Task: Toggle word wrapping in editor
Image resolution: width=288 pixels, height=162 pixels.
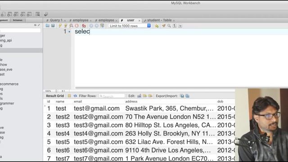Action: [x=180, y=26]
